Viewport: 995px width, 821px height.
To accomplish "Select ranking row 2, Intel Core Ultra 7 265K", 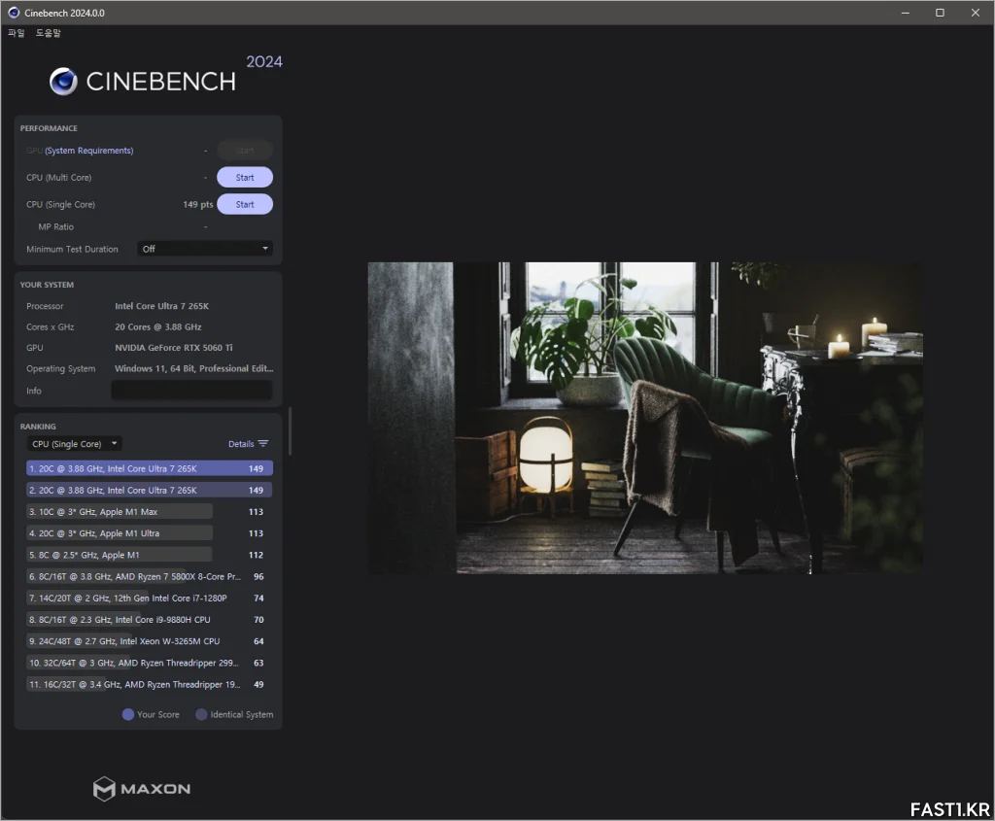I will [x=150, y=490].
